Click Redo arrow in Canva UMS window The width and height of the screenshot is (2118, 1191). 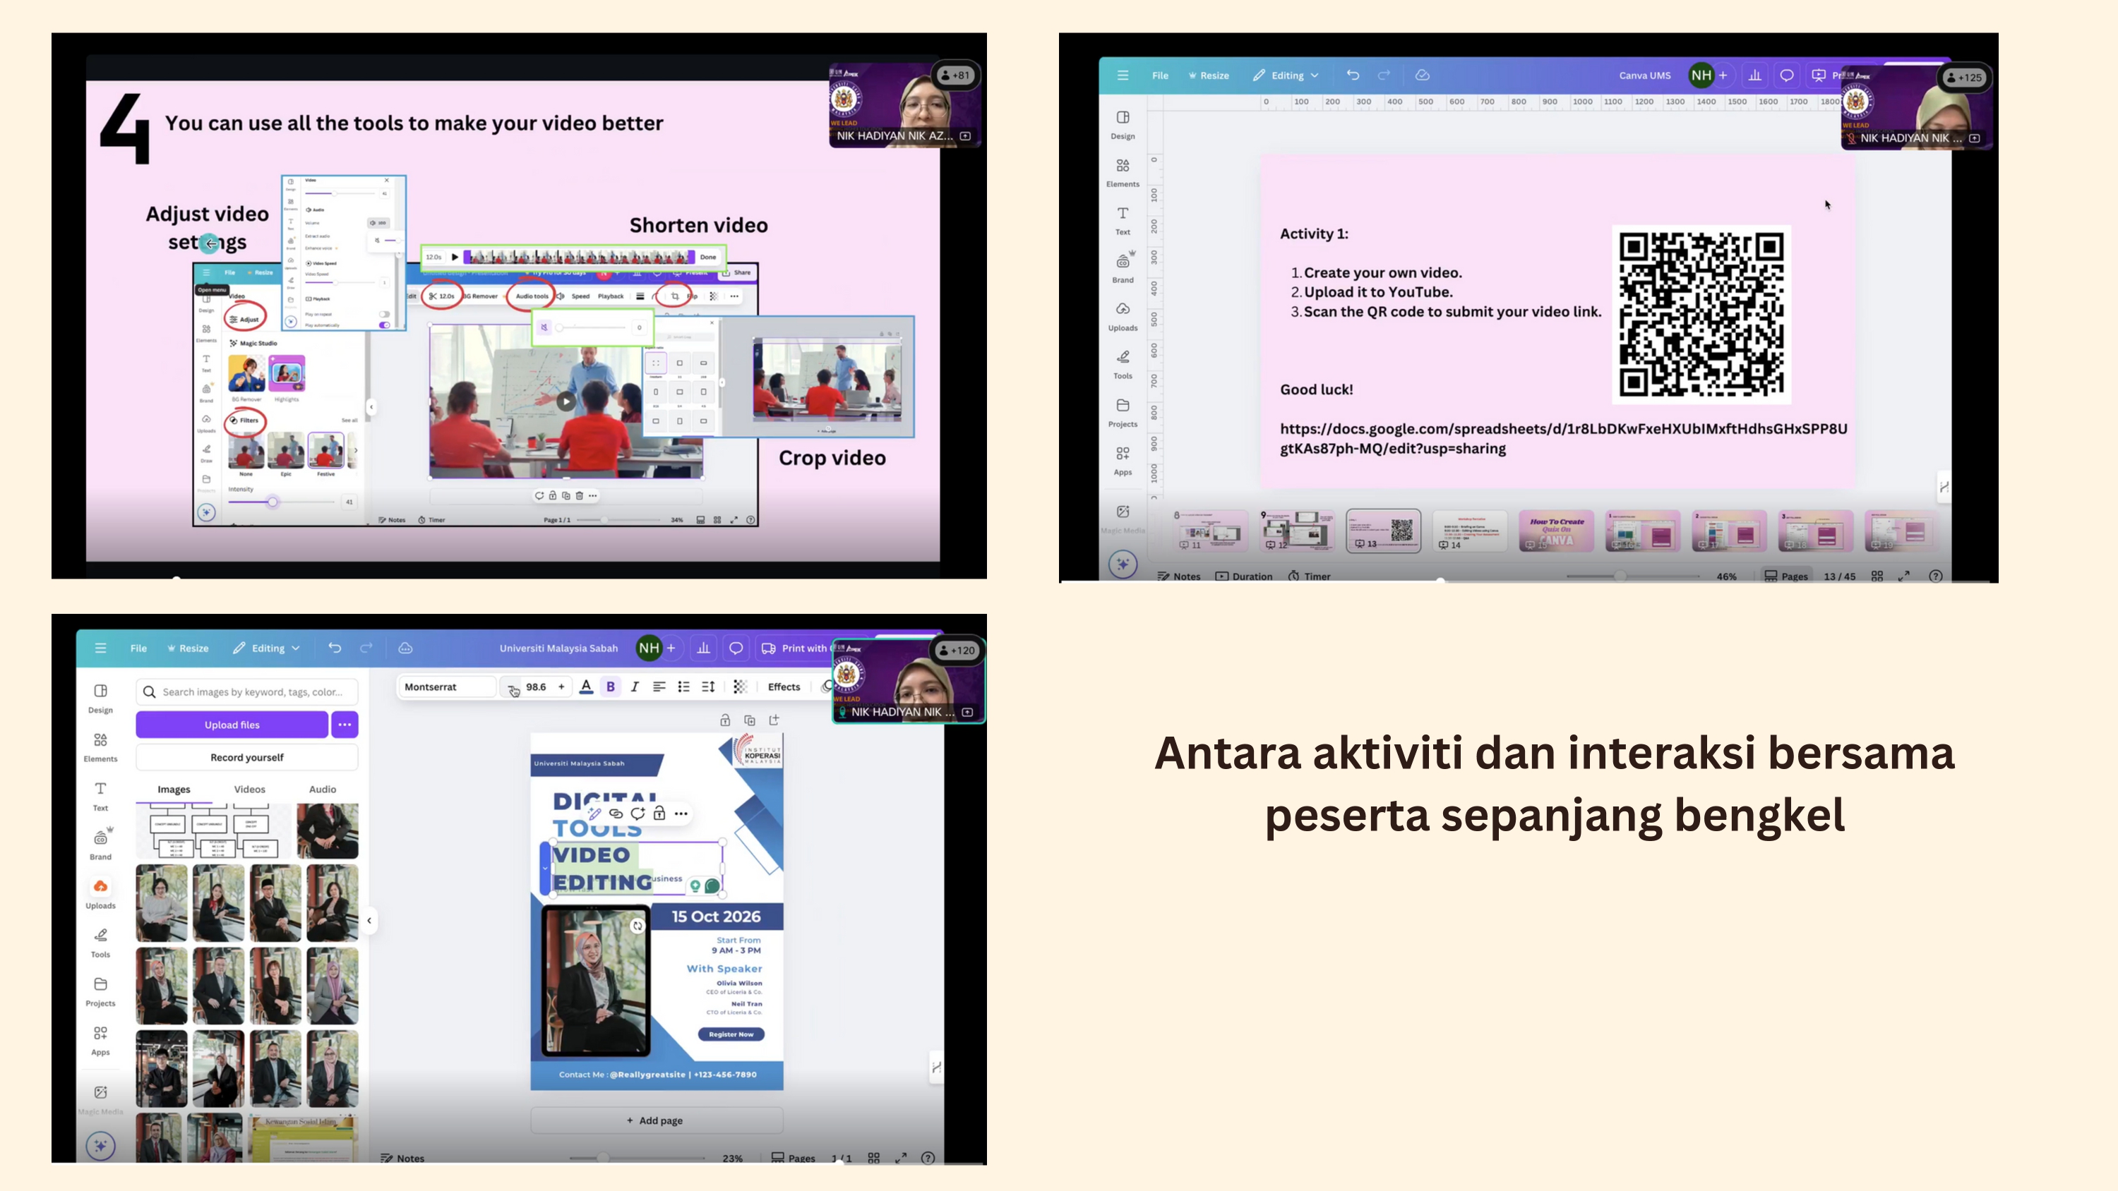pyautogui.click(x=1384, y=75)
